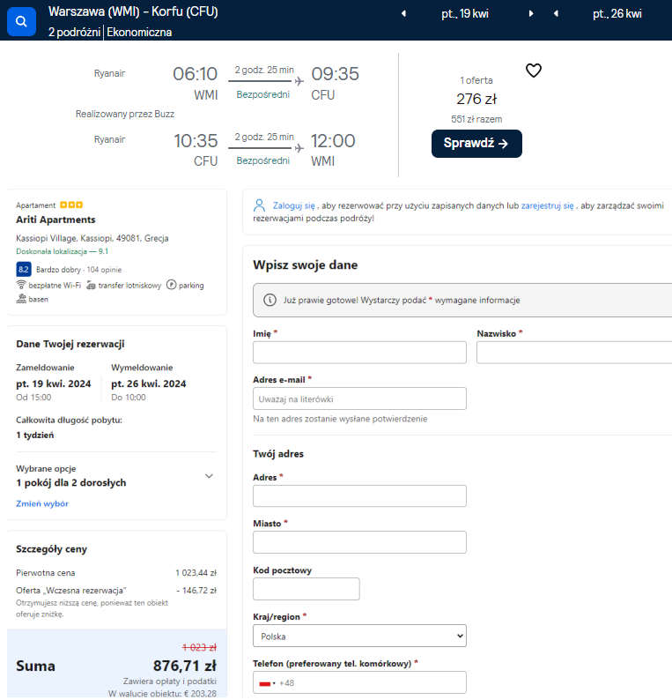Click the transfer lotniskowy shuttle icon
This screenshot has height=700, width=672.
coord(91,285)
